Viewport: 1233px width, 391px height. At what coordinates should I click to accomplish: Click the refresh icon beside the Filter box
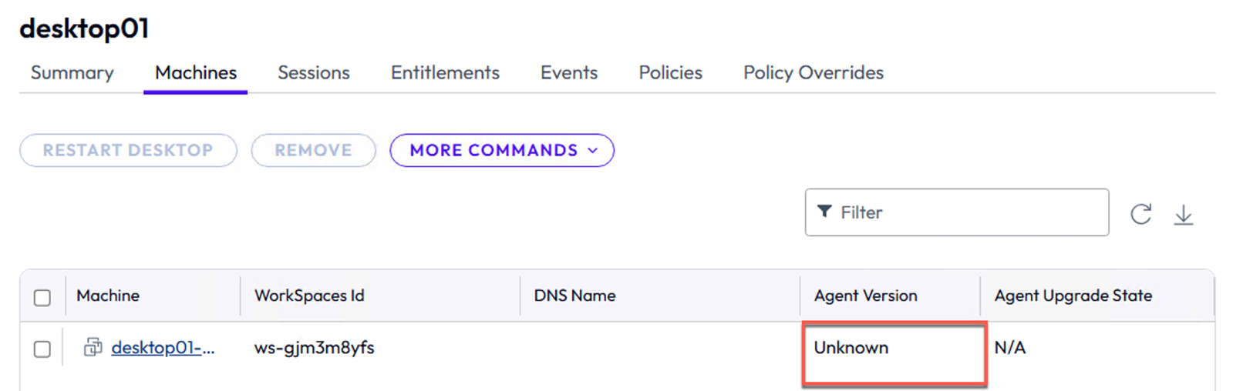click(1141, 214)
